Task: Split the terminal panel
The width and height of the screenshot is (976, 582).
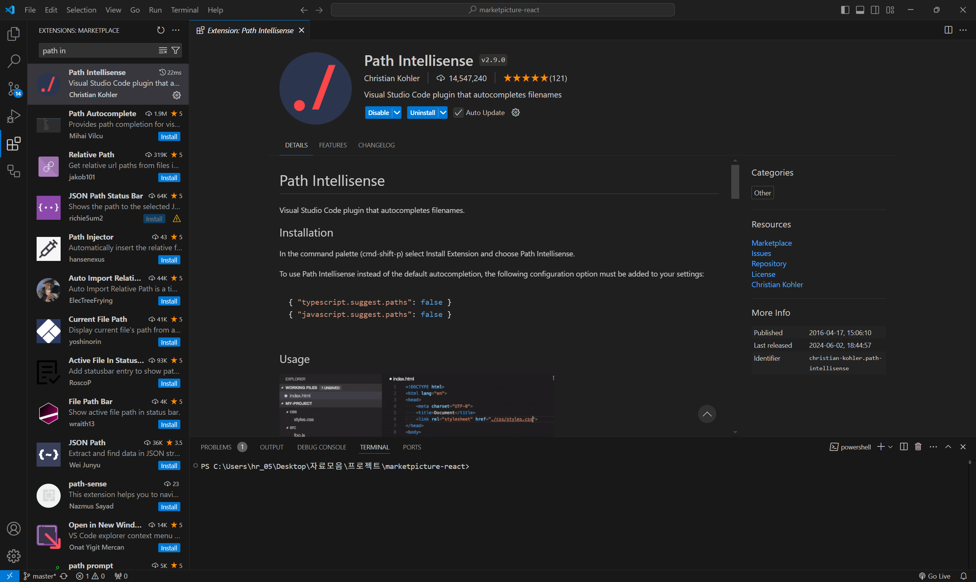Action: [904, 447]
